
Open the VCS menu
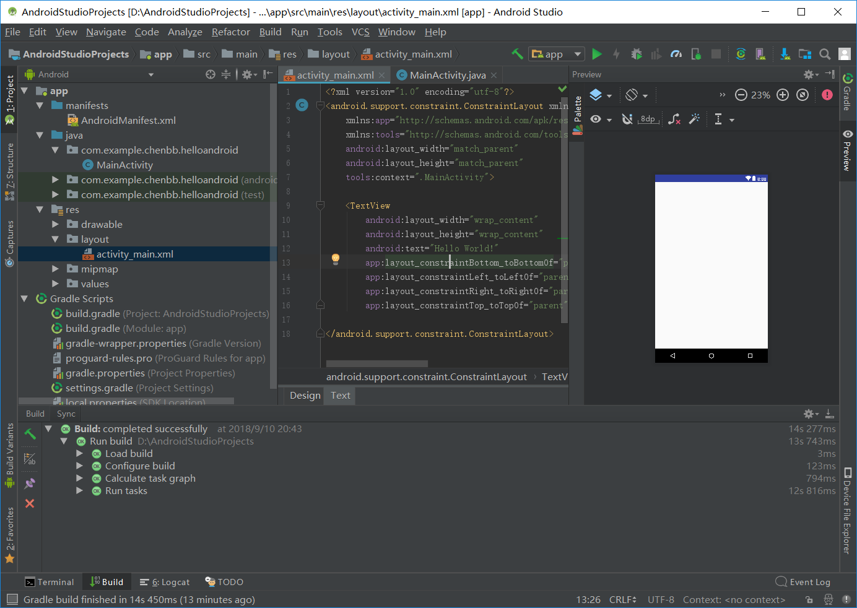[x=360, y=32]
